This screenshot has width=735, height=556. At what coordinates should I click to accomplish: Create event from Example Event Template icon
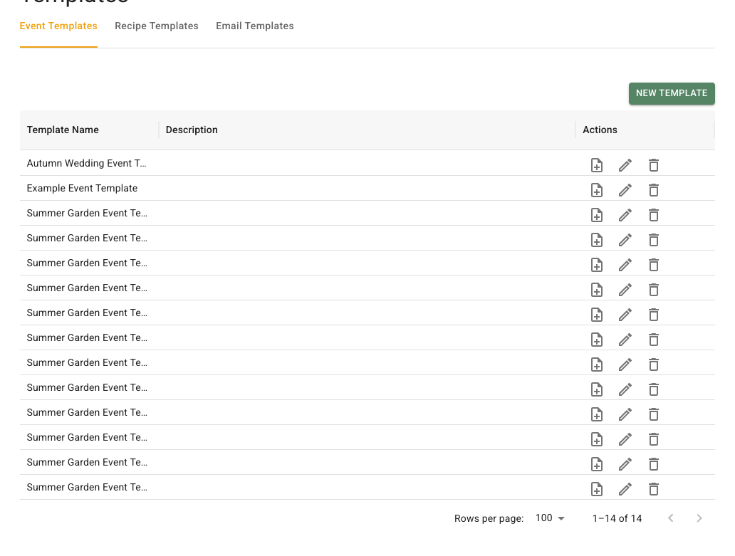pos(596,190)
